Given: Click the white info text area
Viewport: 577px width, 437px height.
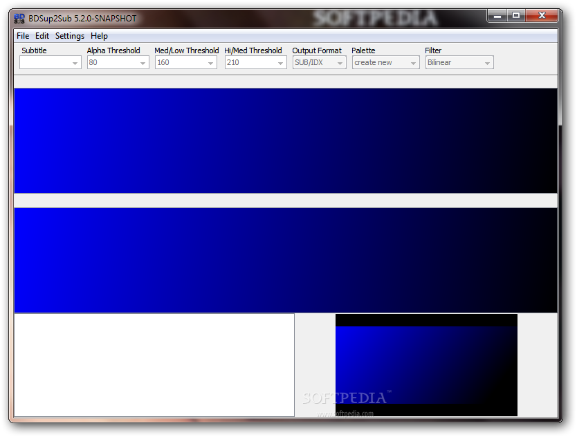Looking at the screenshot, I should tap(154, 365).
